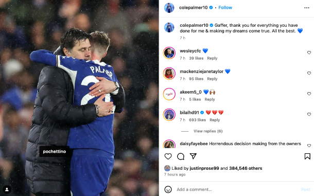Open justinprose99's profile link
The image size is (314, 196).
204,168
